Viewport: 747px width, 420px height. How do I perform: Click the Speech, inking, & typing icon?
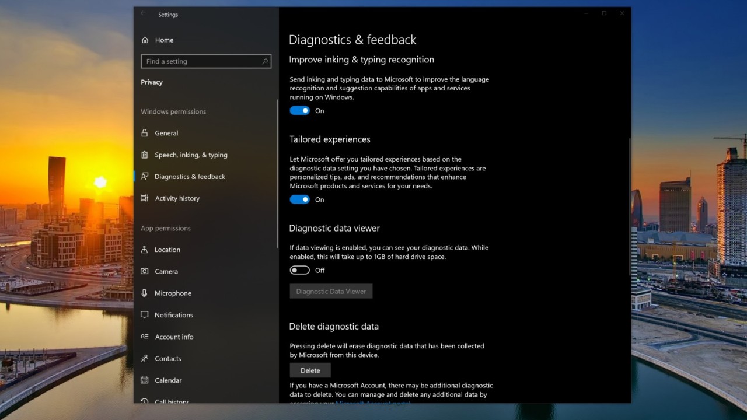145,155
